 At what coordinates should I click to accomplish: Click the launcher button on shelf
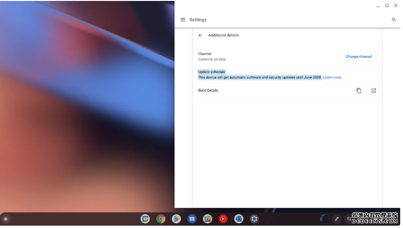point(6,219)
